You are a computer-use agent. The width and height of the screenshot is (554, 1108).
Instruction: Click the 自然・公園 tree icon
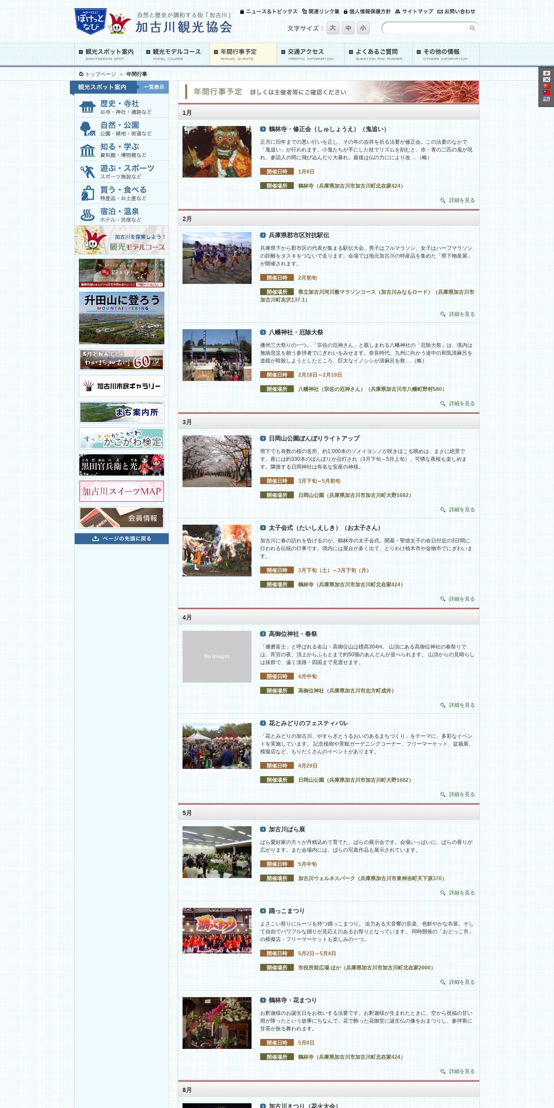click(87, 128)
